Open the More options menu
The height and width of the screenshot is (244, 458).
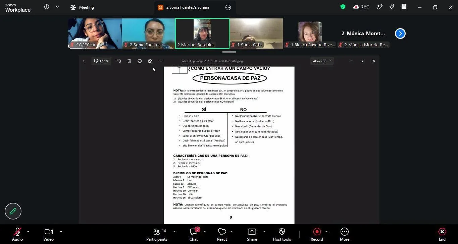345,234
